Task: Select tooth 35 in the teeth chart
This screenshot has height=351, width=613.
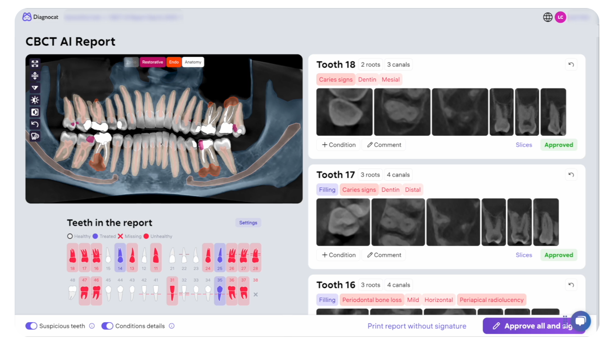Action: pos(220,290)
